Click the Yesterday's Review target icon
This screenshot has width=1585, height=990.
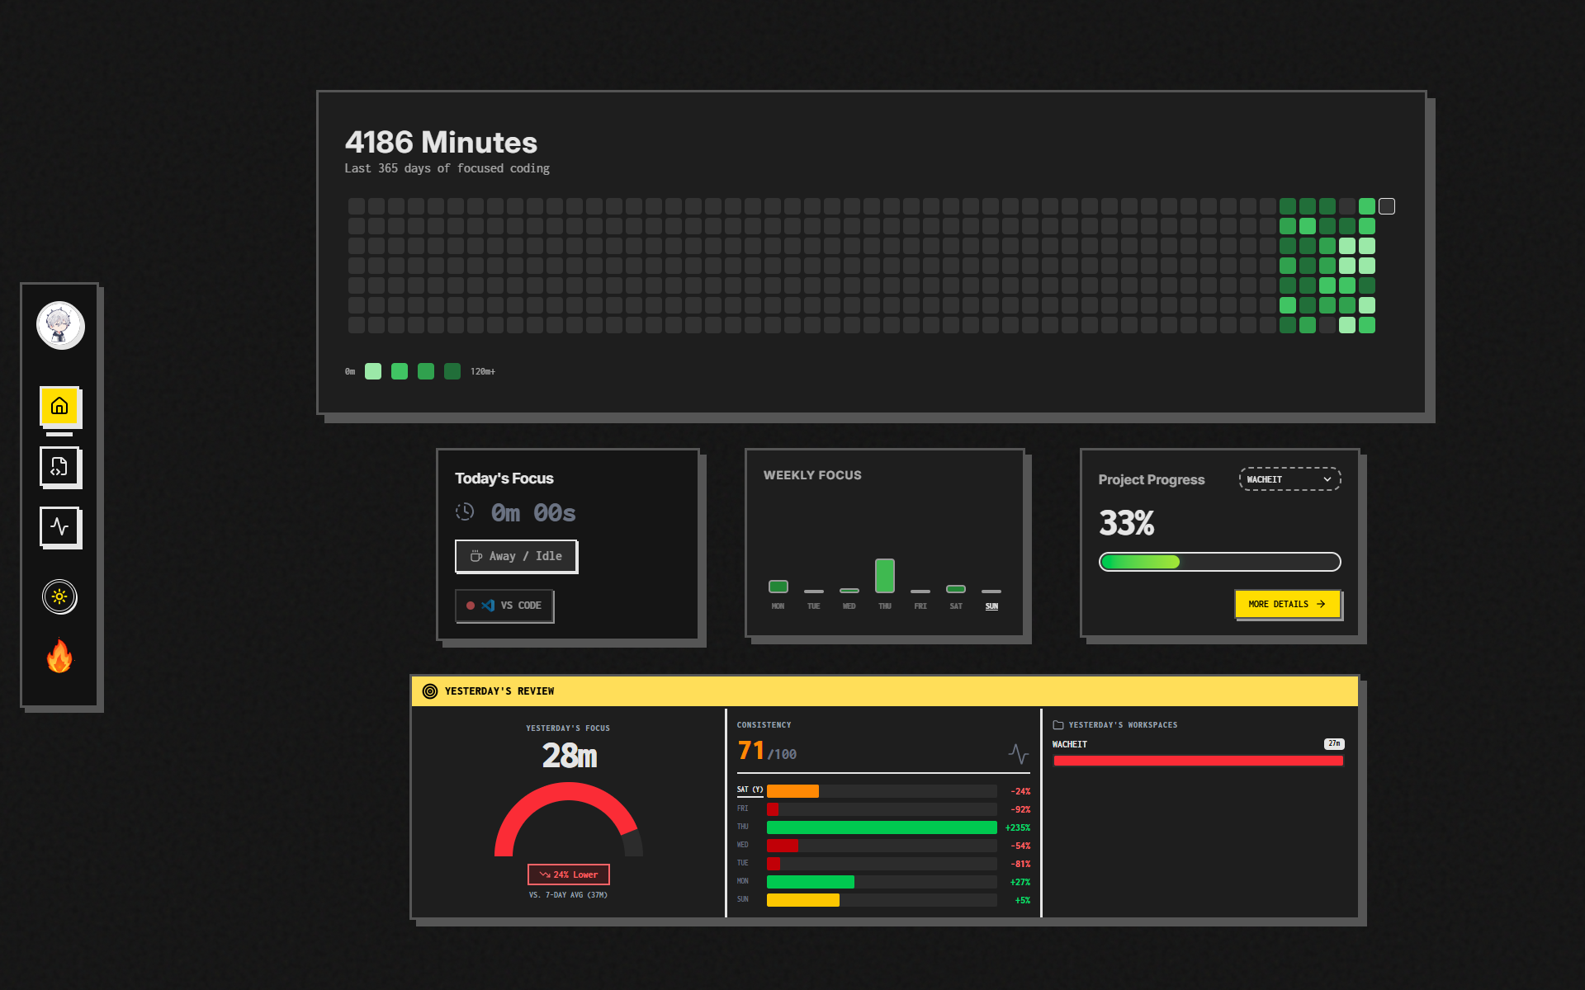pos(429,691)
